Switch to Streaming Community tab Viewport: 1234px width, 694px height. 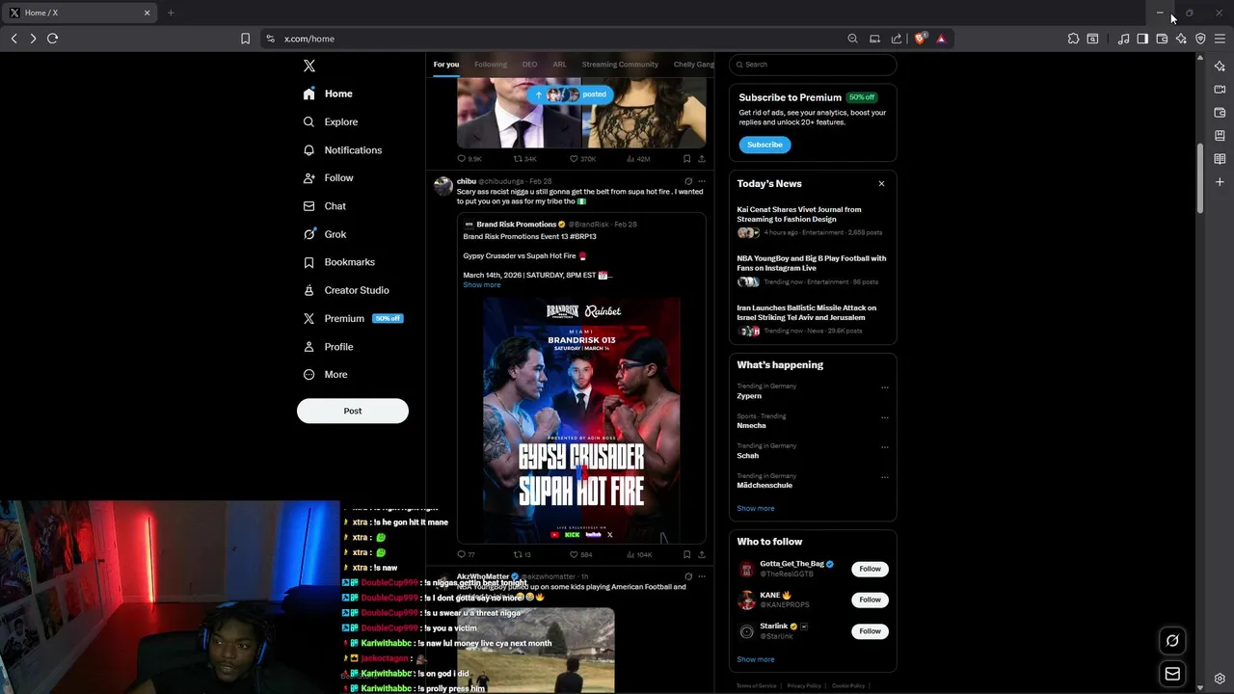point(620,65)
